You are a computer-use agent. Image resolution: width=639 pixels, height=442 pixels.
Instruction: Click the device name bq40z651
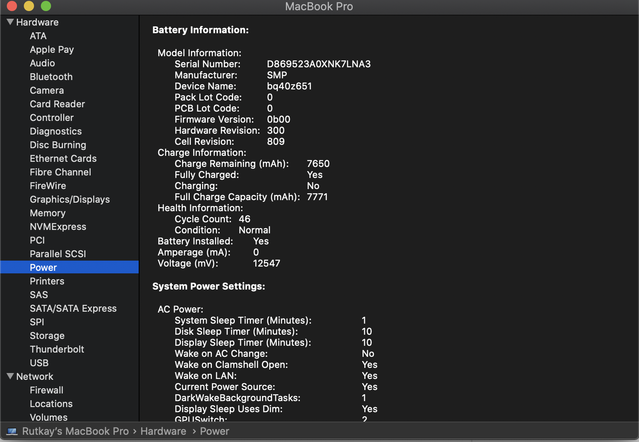pos(290,86)
